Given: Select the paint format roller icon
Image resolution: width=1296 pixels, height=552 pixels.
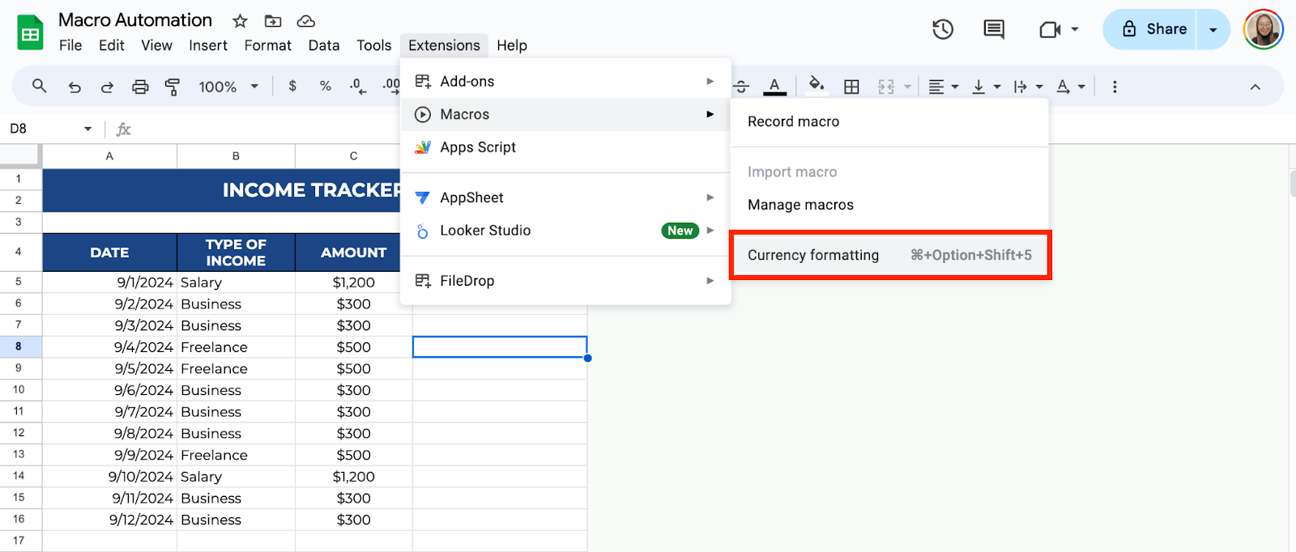Looking at the screenshot, I should [x=173, y=87].
